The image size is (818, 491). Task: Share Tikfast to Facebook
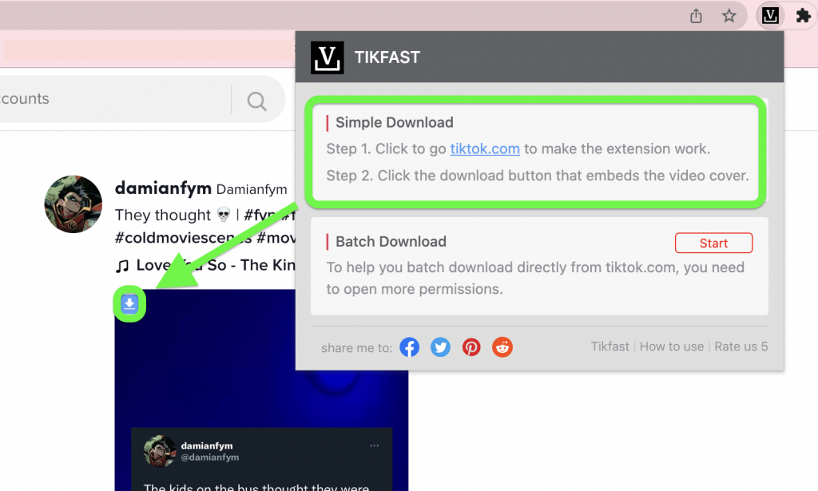click(410, 347)
